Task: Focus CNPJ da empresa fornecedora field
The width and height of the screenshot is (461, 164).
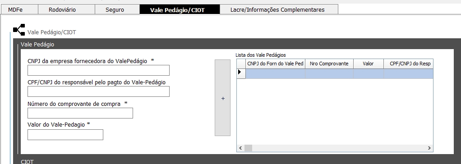Action: (x=98, y=70)
